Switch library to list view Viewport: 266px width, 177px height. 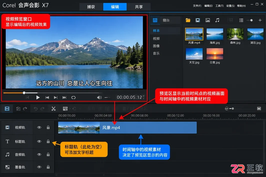pyautogui.click(x=241, y=20)
